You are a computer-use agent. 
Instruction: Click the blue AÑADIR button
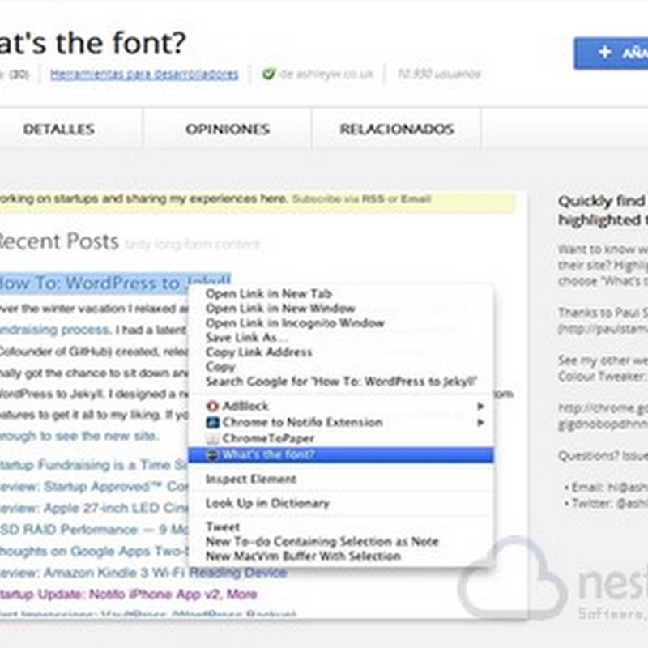click(611, 53)
